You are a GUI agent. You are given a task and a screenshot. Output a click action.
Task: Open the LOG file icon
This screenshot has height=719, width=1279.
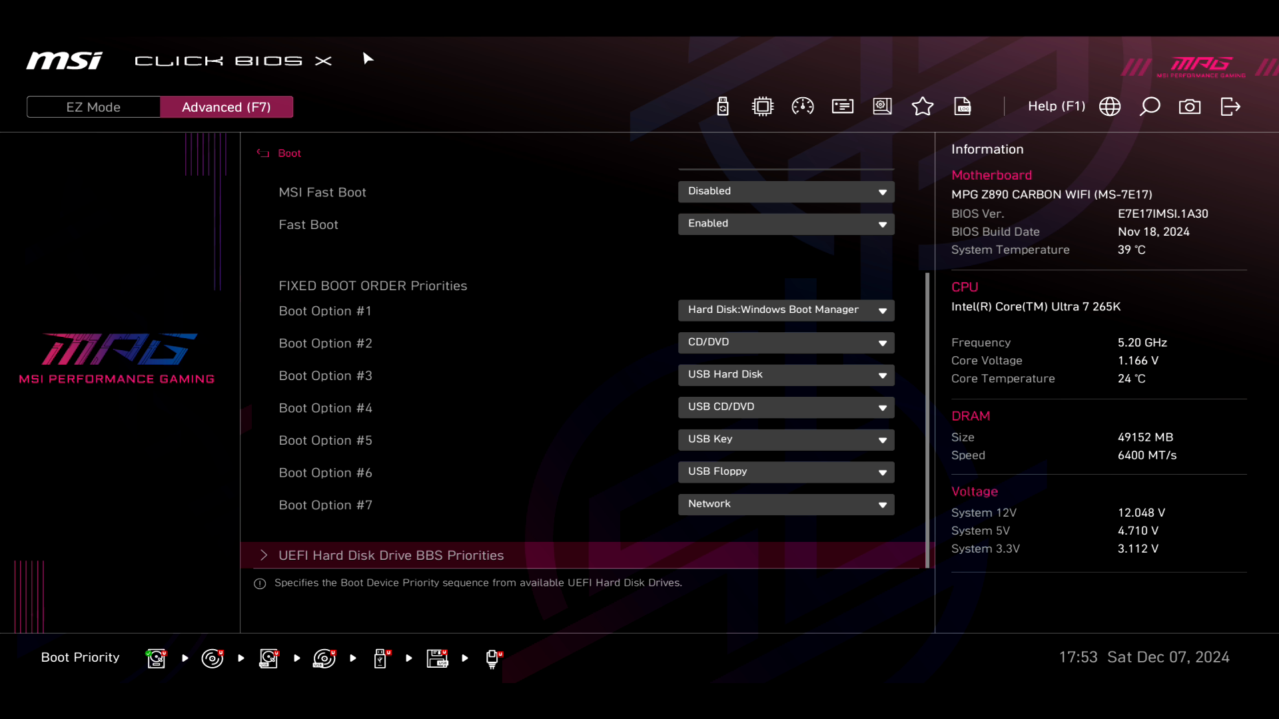coord(963,107)
